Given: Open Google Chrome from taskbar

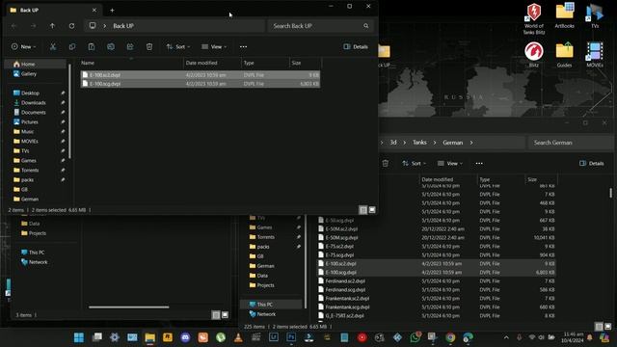Looking at the screenshot, I should [x=450, y=337].
